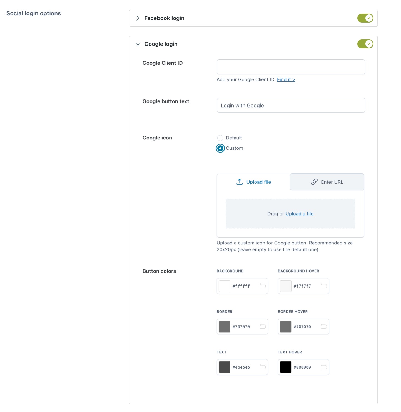Switch to the Enter URL tab

327,182
